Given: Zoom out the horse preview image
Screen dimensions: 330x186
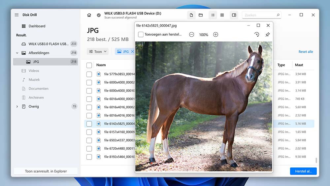Looking at the screenshot, I should (191, 35).
